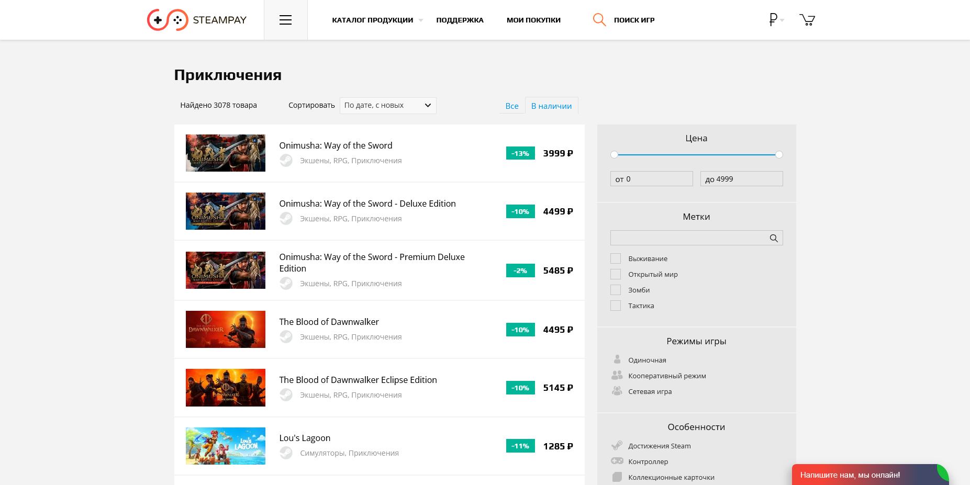Click the trading cards icon

tap(617, 477)
